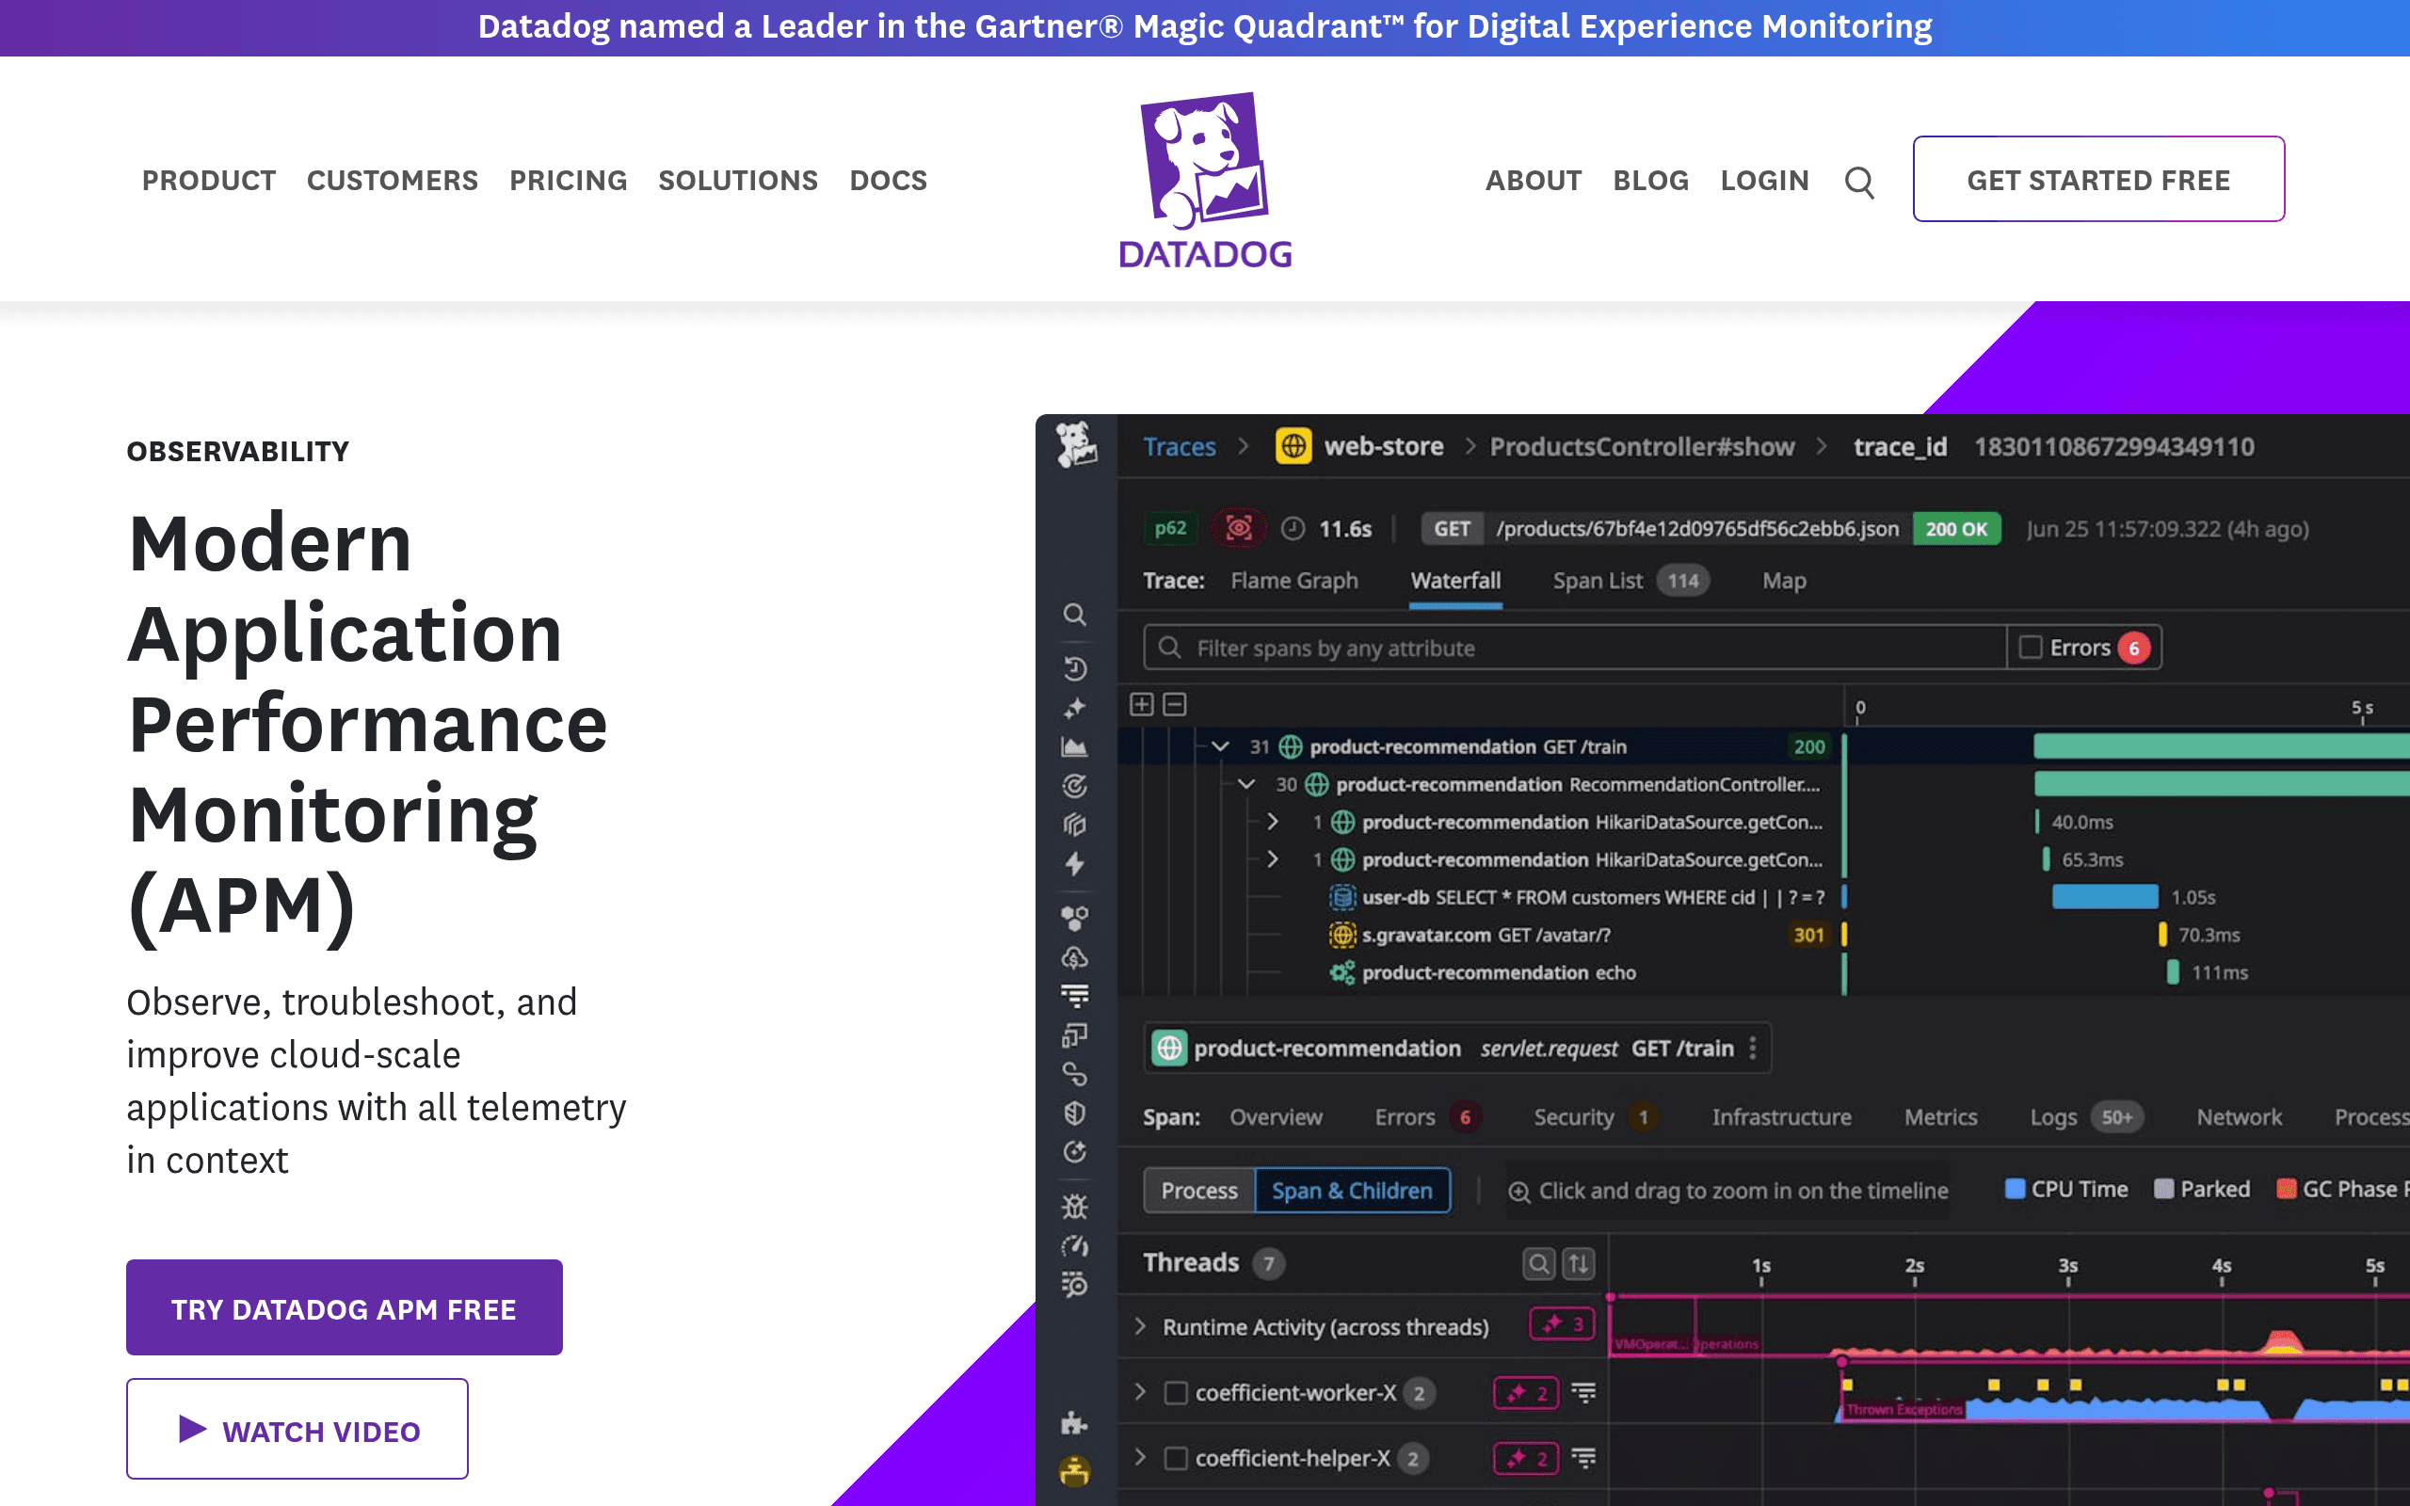
Task: Click the Parked gray legend swatch
Action: [2163, 1188]
